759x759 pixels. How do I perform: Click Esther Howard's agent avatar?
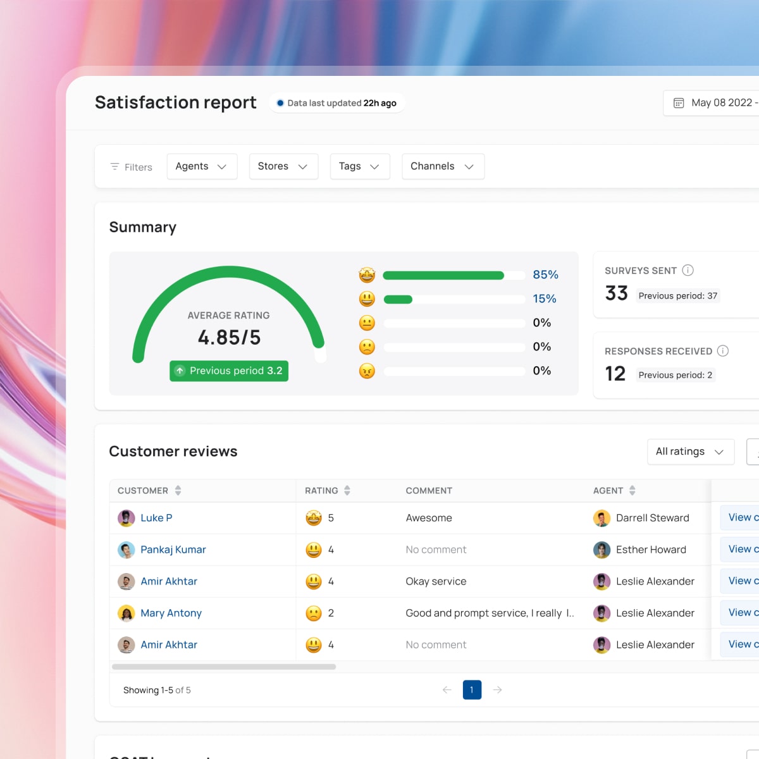[x=602, y=550]
